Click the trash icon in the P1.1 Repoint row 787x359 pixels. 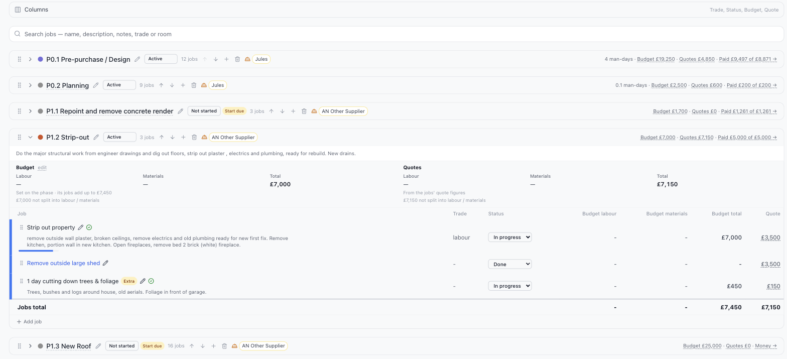(x=304, y=111)
